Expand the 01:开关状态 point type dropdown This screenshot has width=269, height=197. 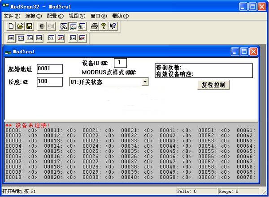pos(145,82)
